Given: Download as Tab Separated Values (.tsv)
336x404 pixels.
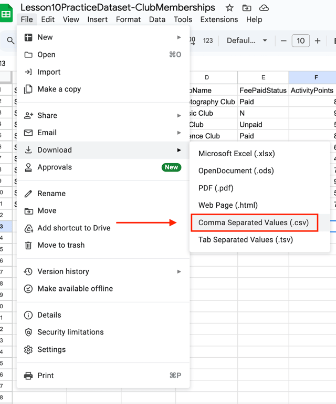Looking at the screenshot, I should tap(260, 240).
